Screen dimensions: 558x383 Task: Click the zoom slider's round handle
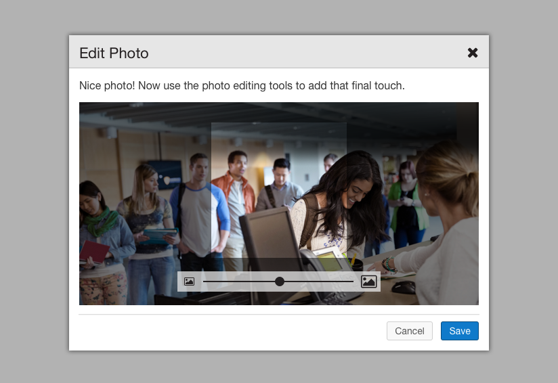point(280,281)
